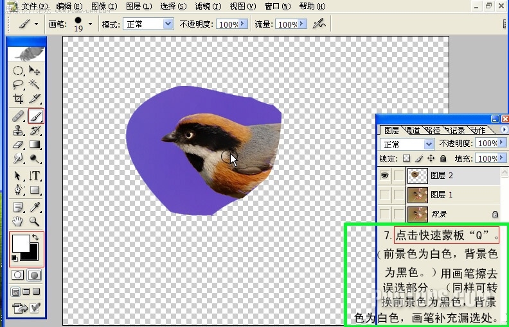The image size is (509, 327).
Task: Switch to Standard editing mode
Action: (18, 275)
